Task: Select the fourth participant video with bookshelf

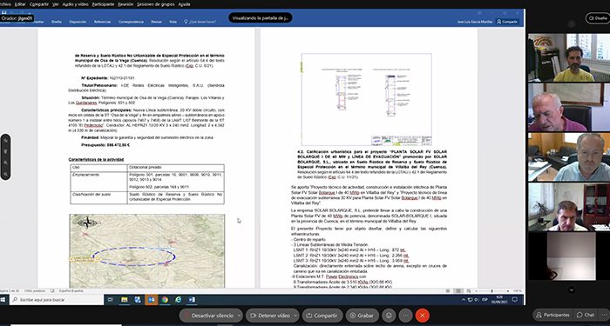Action: coord(569,207)
